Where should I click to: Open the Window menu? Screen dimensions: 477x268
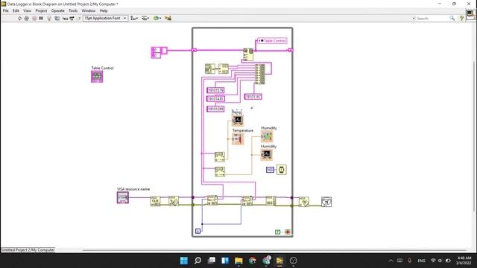(x=89, y=10)
